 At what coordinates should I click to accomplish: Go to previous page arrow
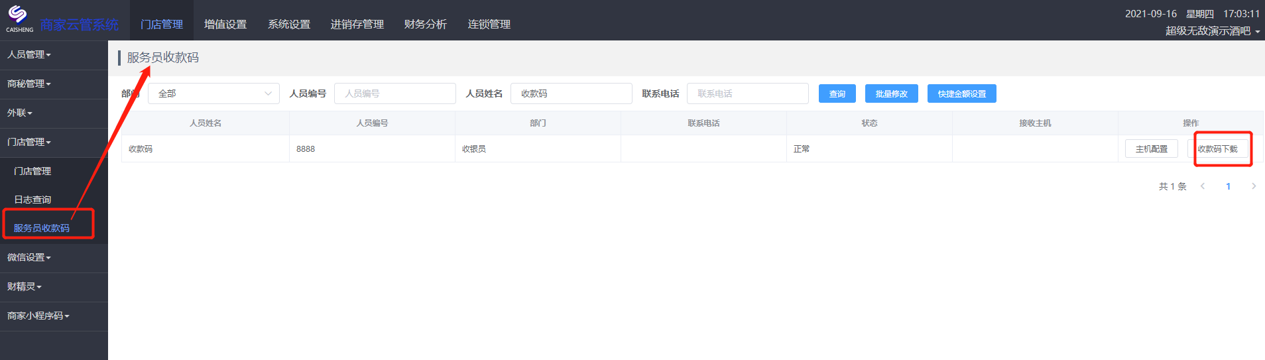[x=1203, y=186]
